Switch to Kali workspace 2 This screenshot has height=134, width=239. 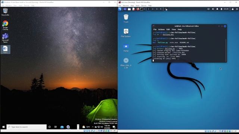(x=153, y=9)
